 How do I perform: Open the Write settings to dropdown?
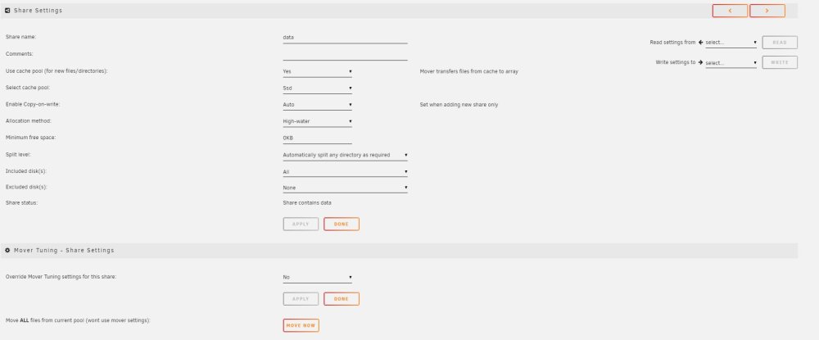tap(731, 62)
